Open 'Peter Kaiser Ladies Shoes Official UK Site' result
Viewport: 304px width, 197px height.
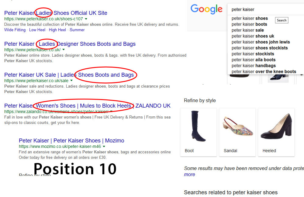56,13
